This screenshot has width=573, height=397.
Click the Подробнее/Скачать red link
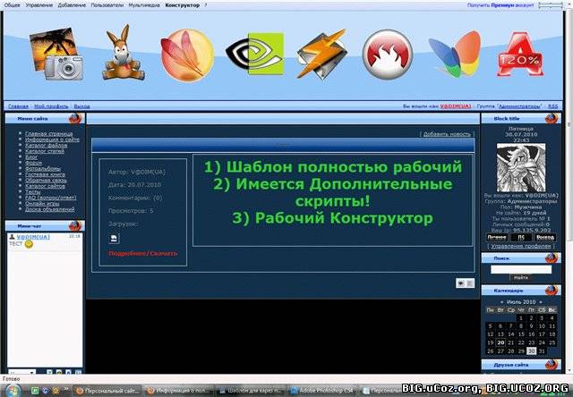pos(143,253)
